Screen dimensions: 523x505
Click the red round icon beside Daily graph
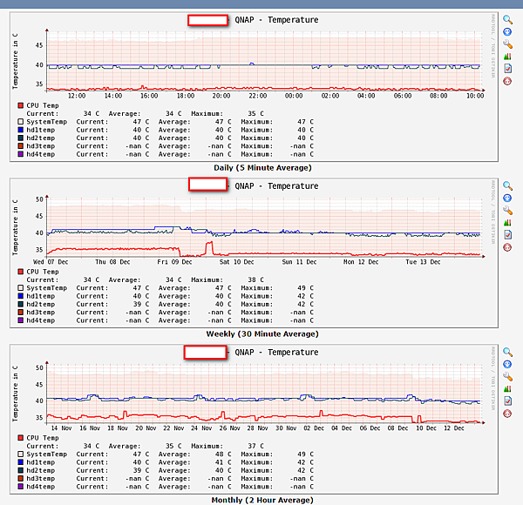(x=507, y=81)
